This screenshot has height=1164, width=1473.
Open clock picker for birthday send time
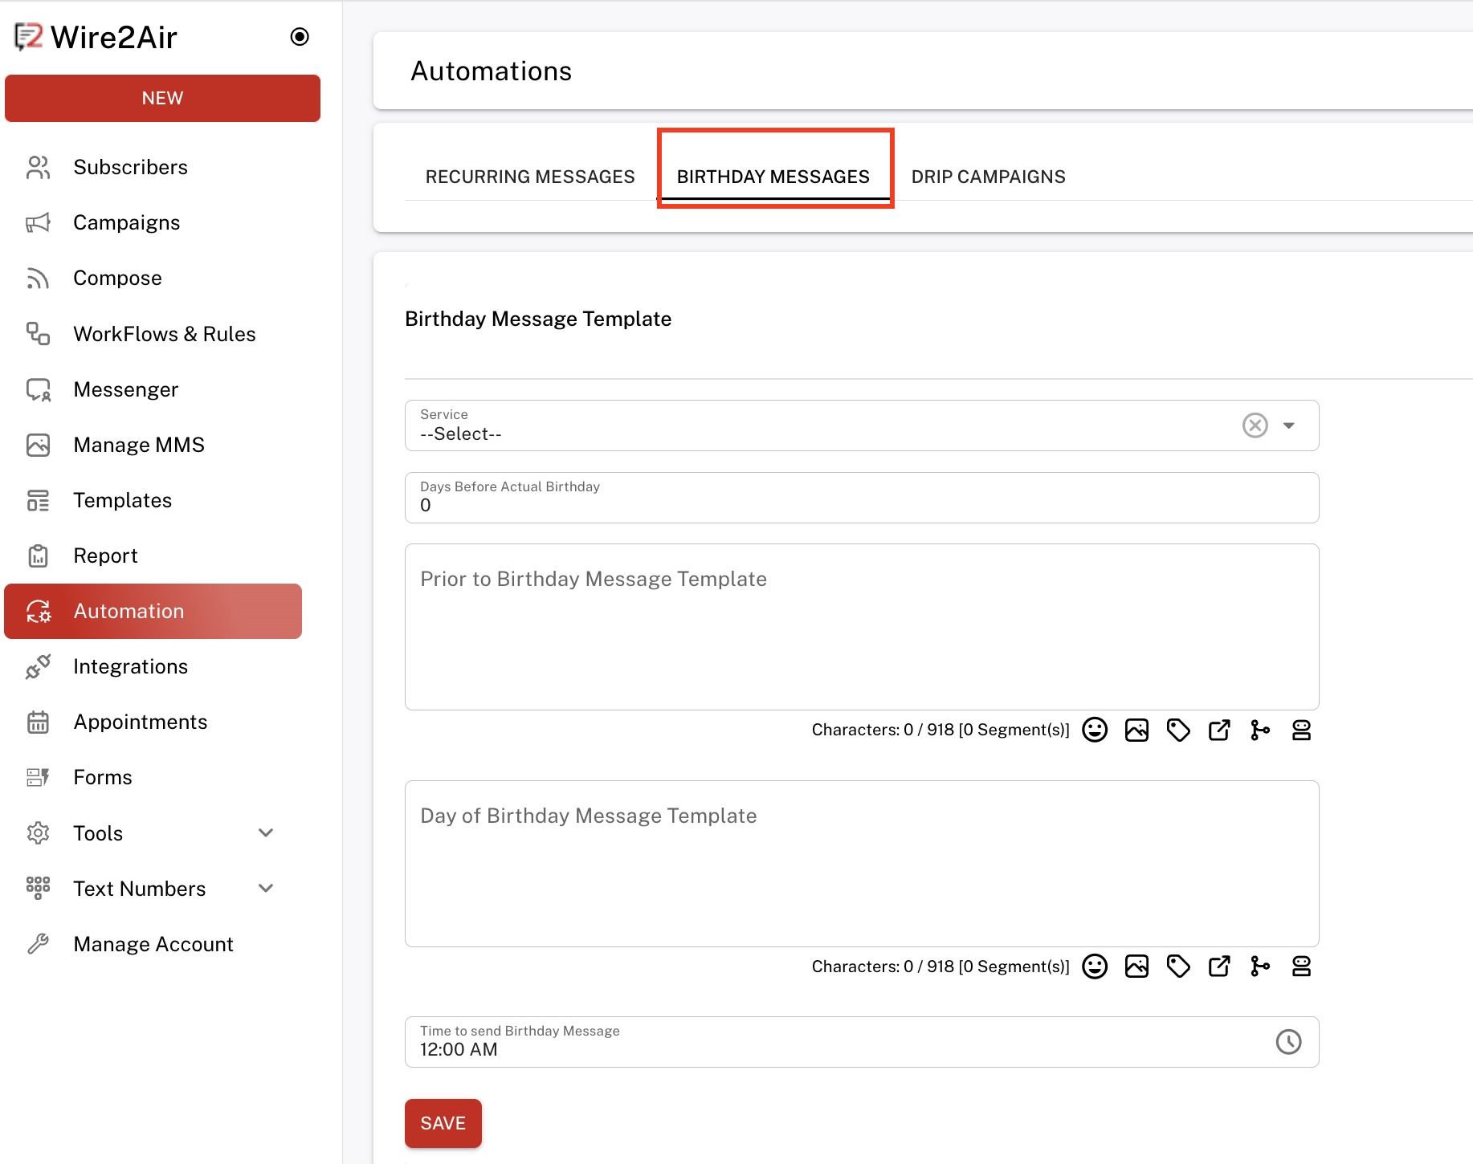(1288, 1042)
